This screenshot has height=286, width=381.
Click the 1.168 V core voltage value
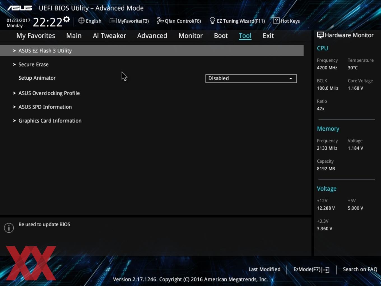tap(355, 88)
